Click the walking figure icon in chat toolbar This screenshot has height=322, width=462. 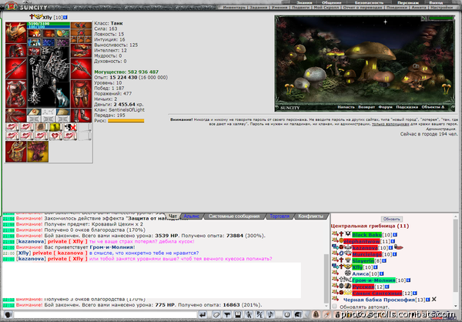249,314
